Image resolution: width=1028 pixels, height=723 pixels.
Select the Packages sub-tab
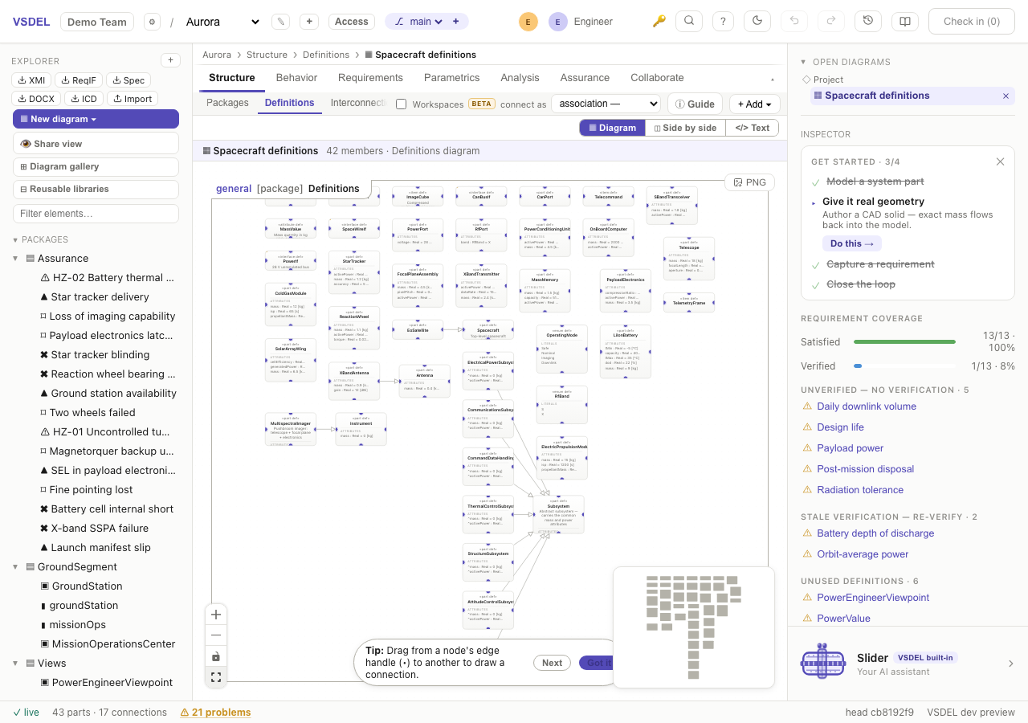click(227, 103)
